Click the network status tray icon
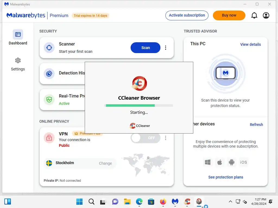278x208 pixels. [x=238, y=201]
